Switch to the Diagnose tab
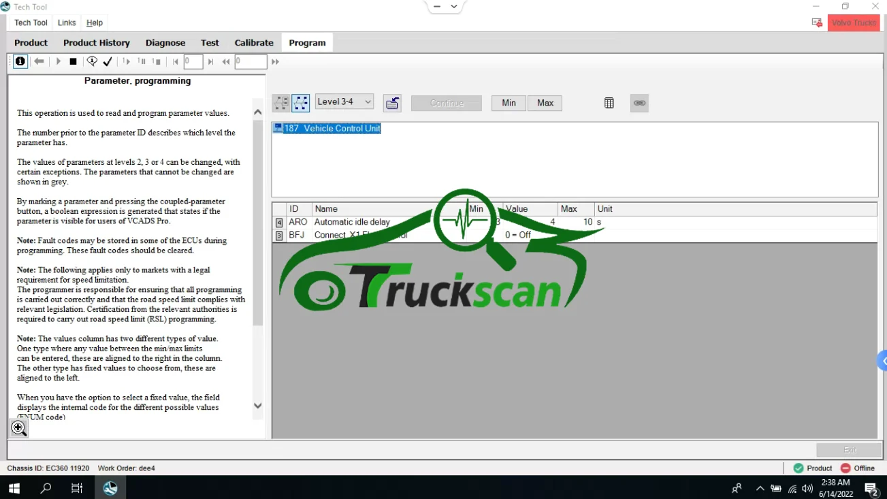Screen dimensions: 887x499 (x=165, y=42)
